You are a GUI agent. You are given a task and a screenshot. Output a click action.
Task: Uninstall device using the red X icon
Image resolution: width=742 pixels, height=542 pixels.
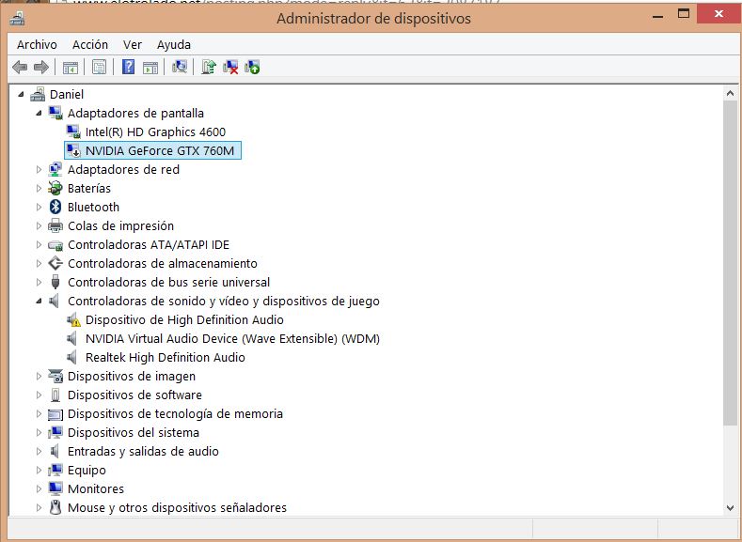pos(230,67)
